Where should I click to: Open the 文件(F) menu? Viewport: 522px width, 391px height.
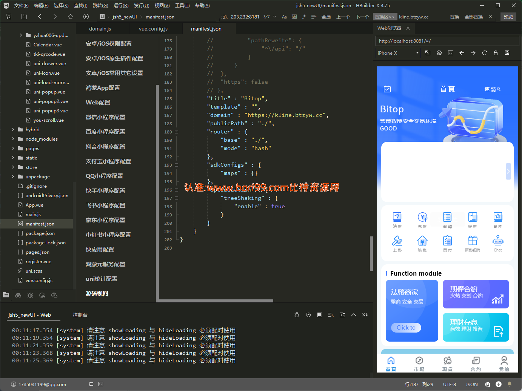pos(21,5)
